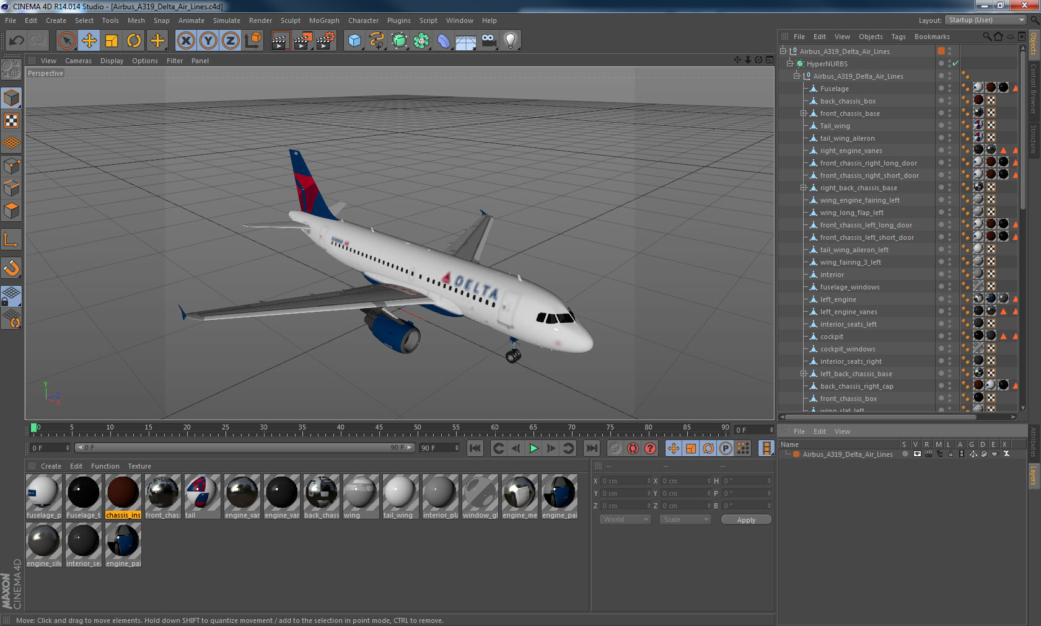The width and height of the screenshot is (1041, 626).
Task: Expand right_back_chassis_base object
Action: tap(804, 188)
